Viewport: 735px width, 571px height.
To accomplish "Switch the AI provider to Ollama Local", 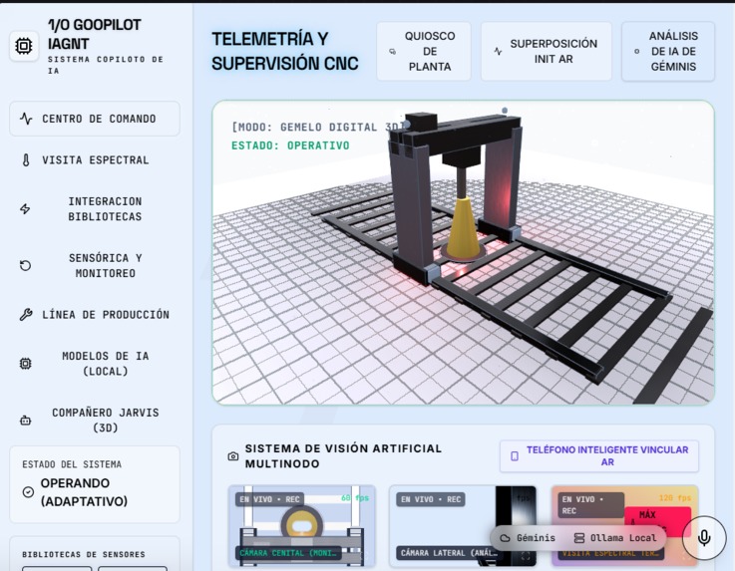I will (615, 538).
